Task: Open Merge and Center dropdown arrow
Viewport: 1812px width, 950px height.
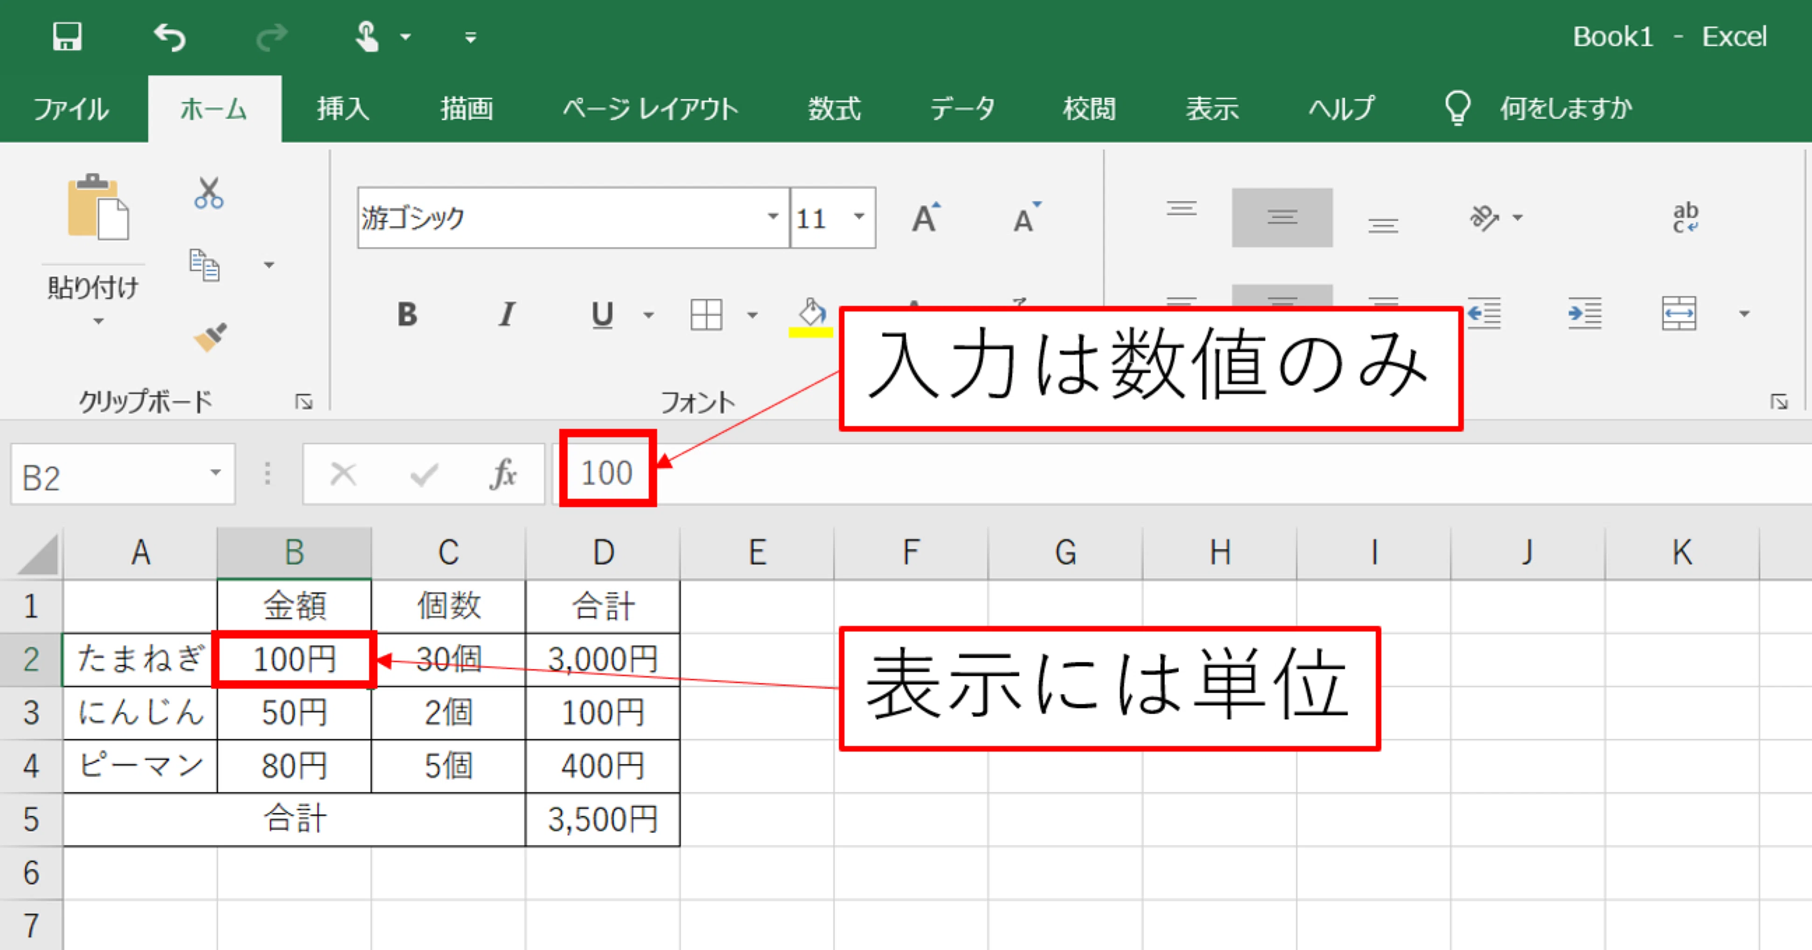Action: (x=1744, y=314)
